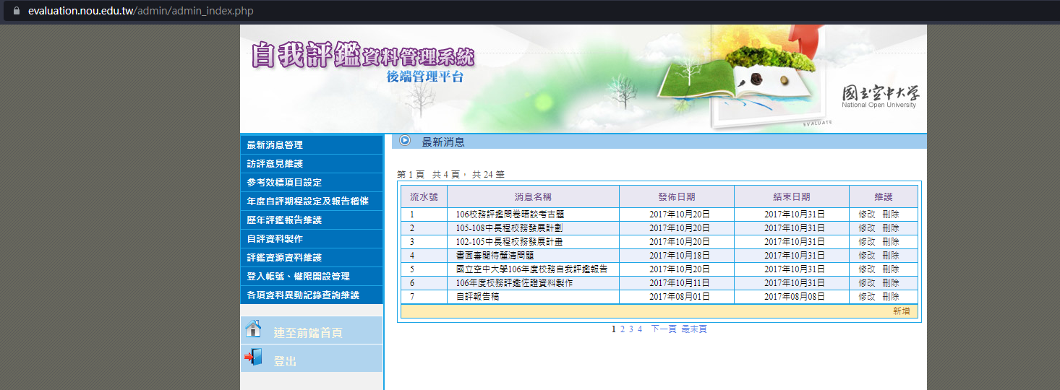Go to pagination page 2
Viewport: 1060px width, 390px height.
623,329
